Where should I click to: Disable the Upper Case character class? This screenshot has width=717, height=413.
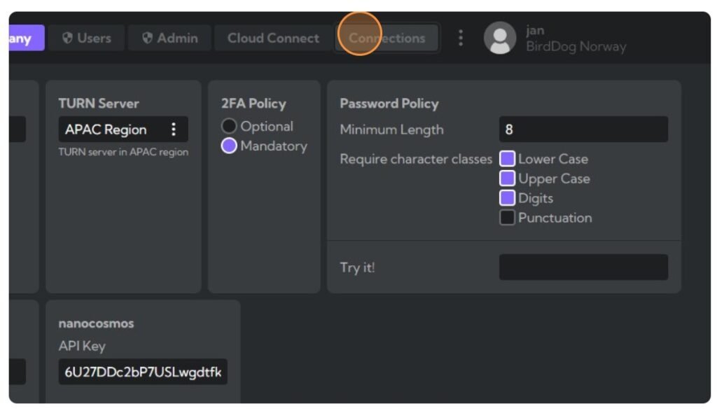coord(507,178)
